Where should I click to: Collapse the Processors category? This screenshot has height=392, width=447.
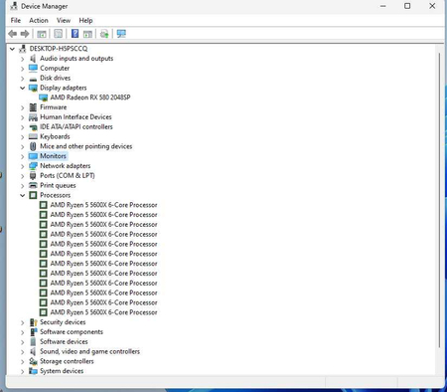coord(23,195)
